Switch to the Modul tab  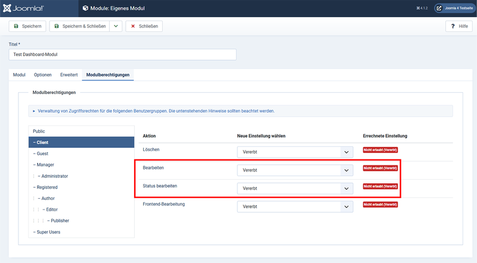pyautogui.click(x=19, y=75)
